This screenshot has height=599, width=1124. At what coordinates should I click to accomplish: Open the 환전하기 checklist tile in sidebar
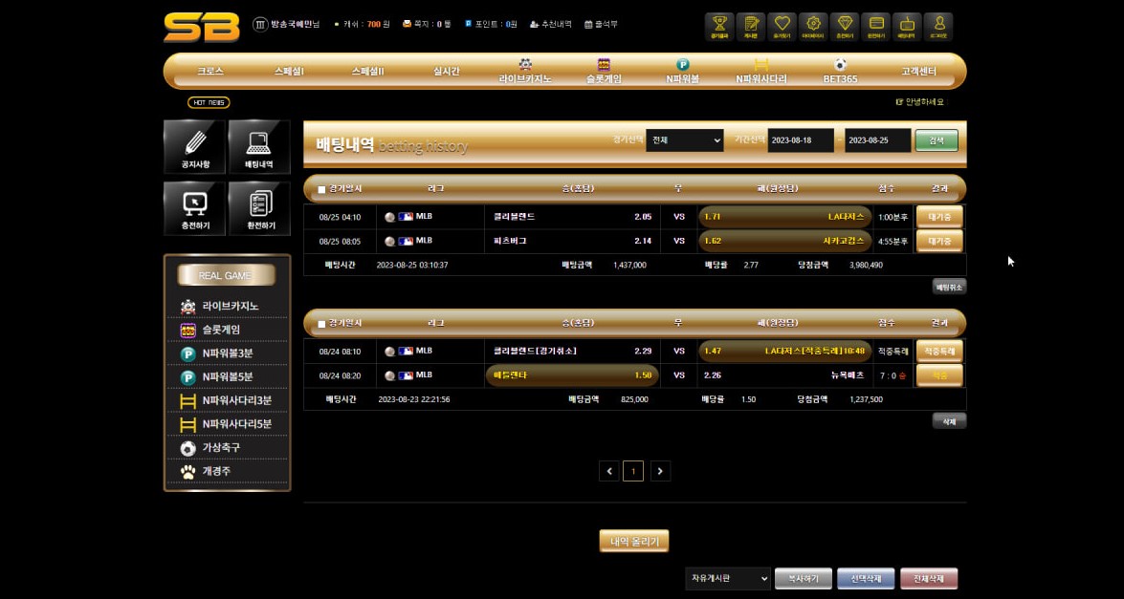tap(259, 208)
